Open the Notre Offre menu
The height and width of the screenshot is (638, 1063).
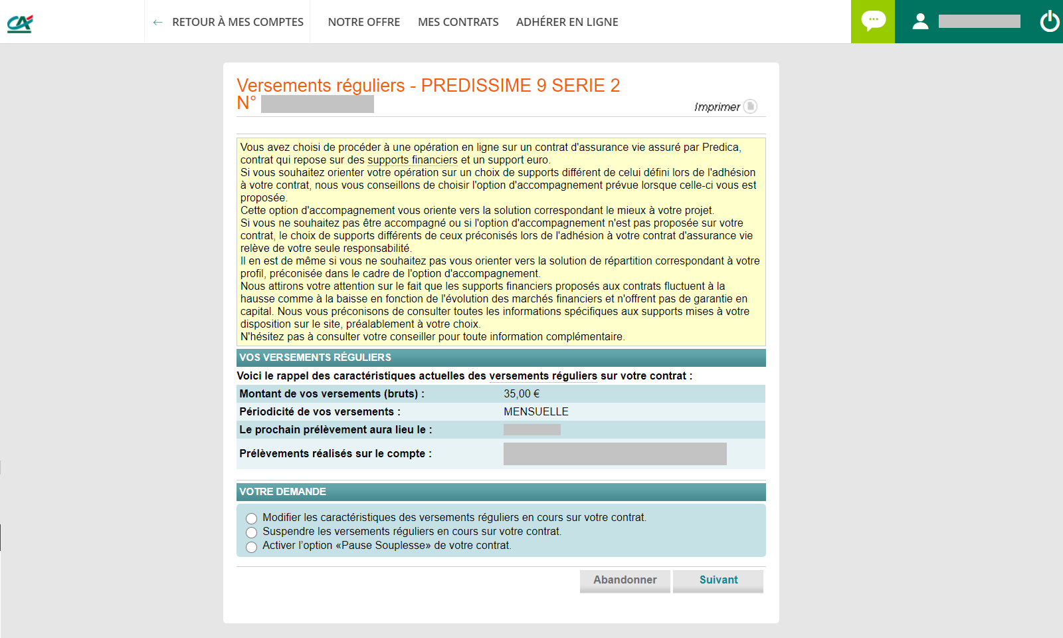[x=363, y=22]
